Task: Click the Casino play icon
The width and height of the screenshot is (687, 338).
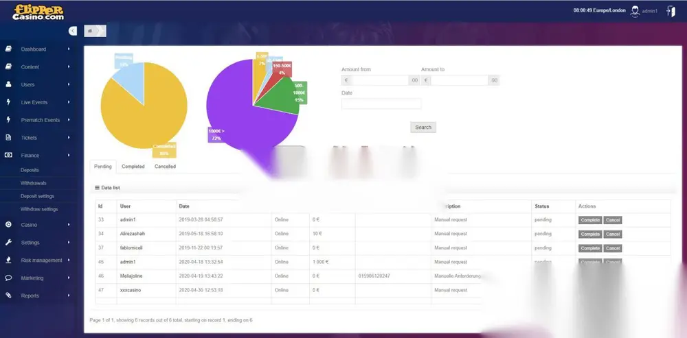Action: 8,224
